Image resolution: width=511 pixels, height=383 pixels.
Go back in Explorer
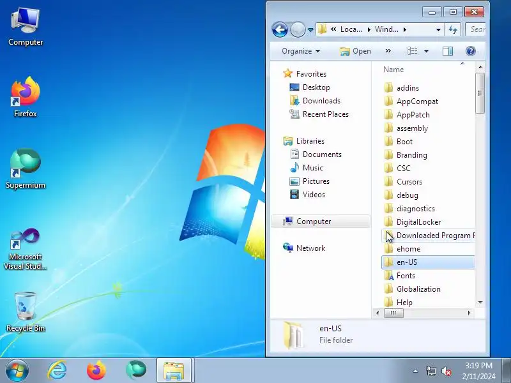click(x=280, y=30)
